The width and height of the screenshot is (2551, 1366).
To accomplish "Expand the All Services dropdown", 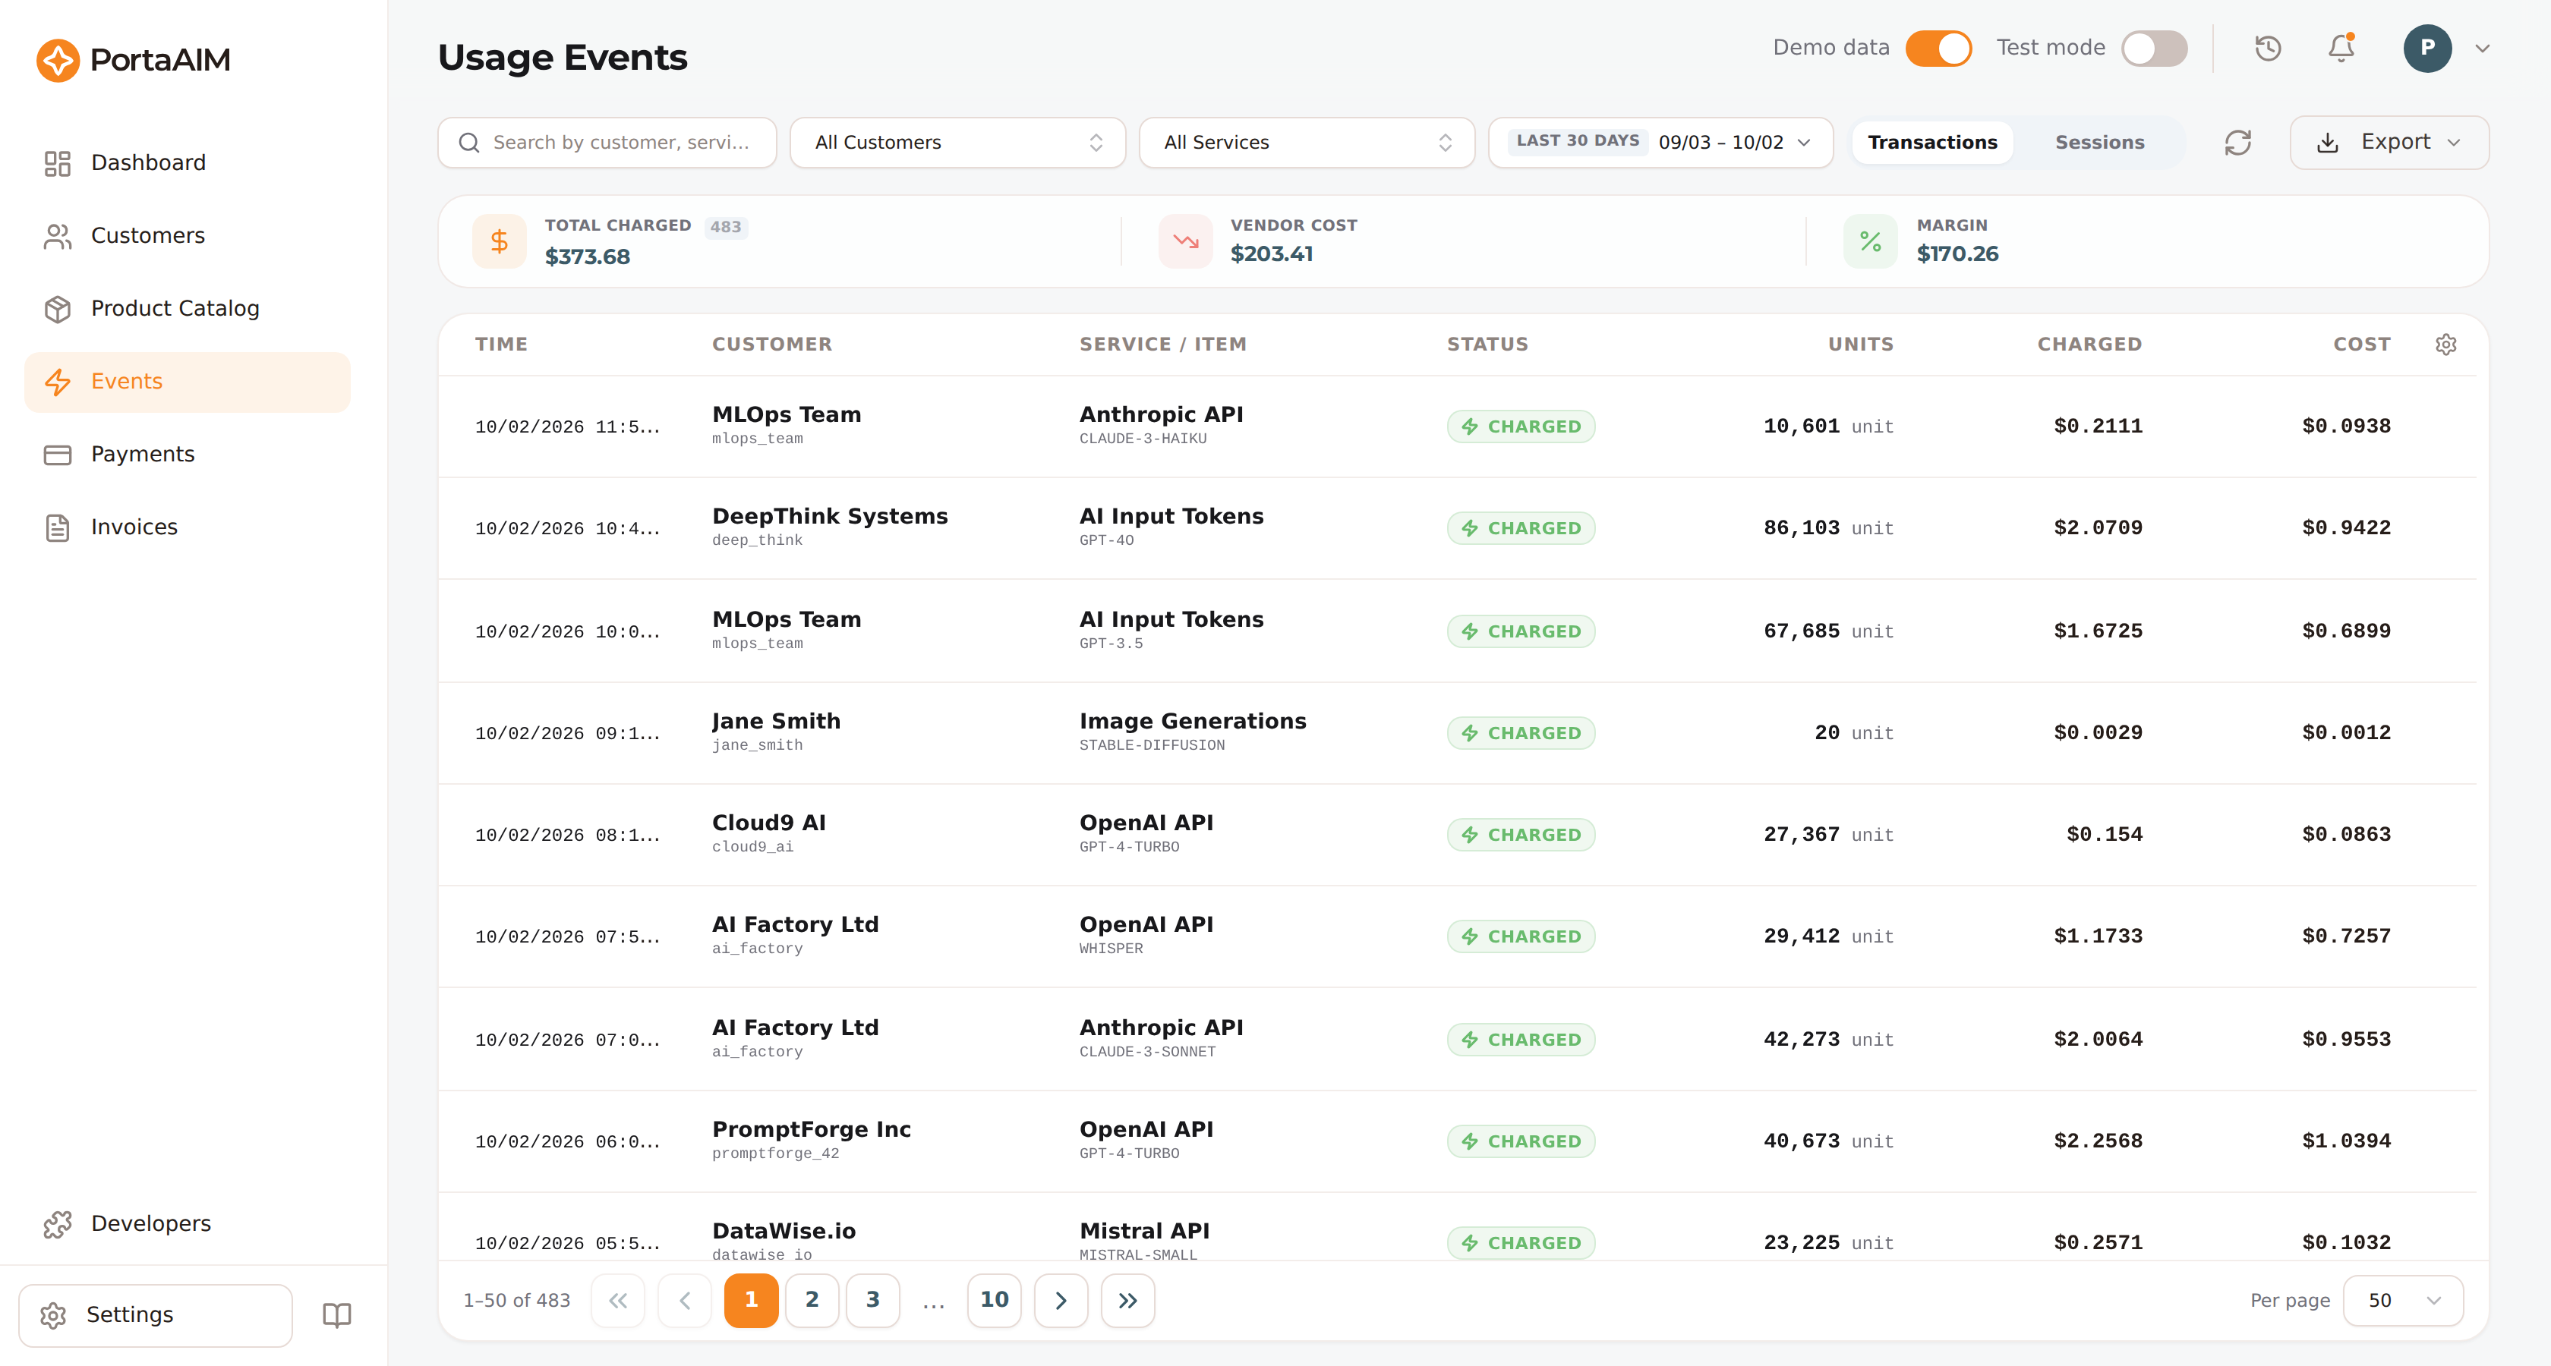I will coord(1306,143).
